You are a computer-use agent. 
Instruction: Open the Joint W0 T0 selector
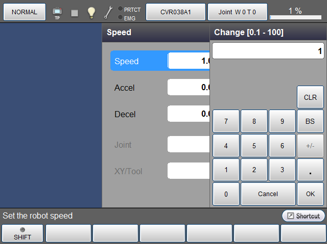click(237, 12)
